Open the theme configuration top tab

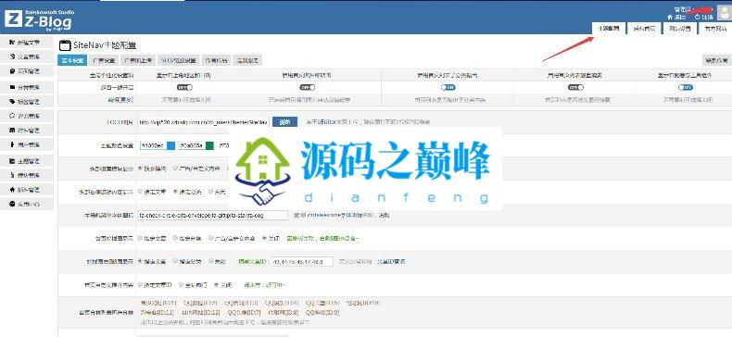(608, 29)
